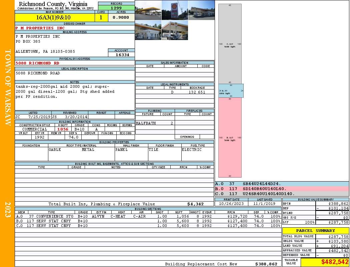Image resolution: width=350 pixels, height=267 pixels.
Task: Click the green record number 1299 field
Action: click(116, 8)
